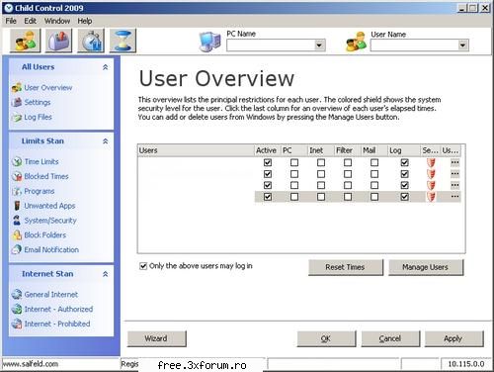Click the security shield in third user row
The height and width of the screenshot is (372, 494).
click(431, 185)
